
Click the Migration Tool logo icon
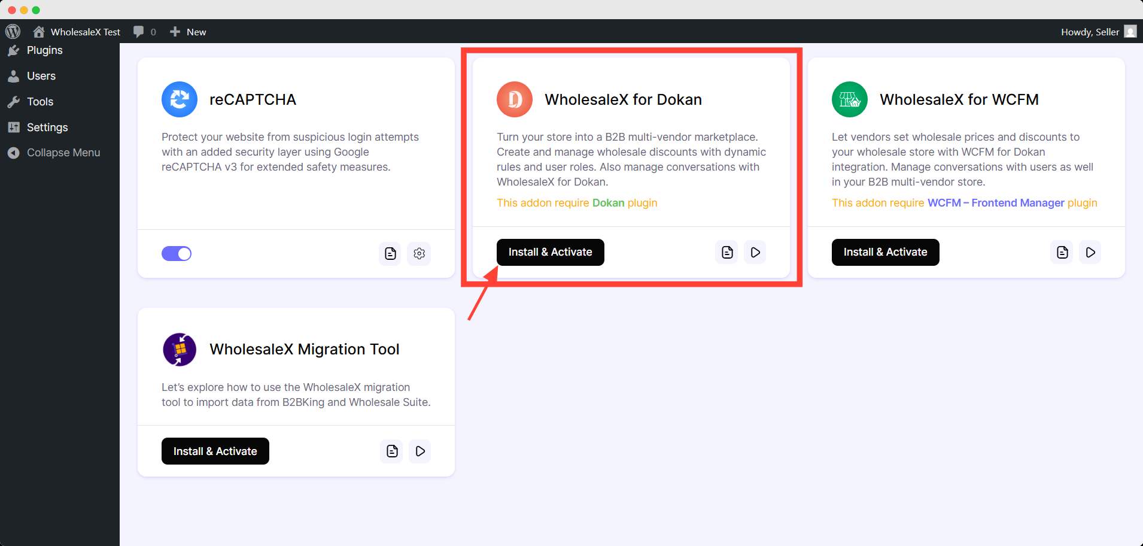(x=180, y=349)
